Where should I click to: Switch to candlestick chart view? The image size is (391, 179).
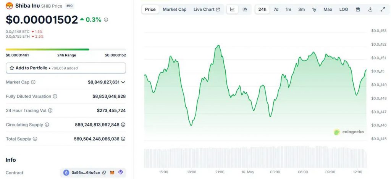point(245,10)
